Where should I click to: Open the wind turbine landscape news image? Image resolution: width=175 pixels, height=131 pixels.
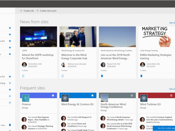[117, 37]
